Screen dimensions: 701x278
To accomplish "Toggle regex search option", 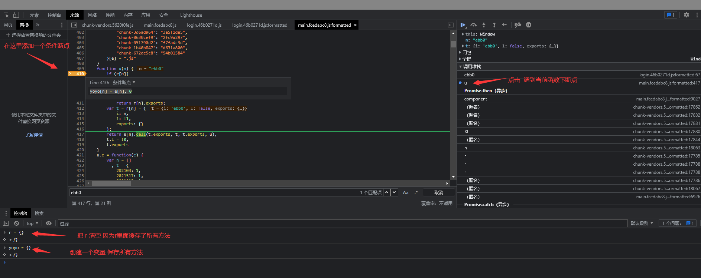I will (416, 192).
